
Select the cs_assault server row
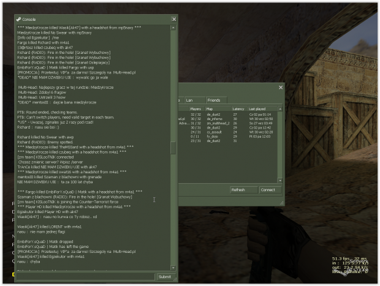click(x=228, y=132)
